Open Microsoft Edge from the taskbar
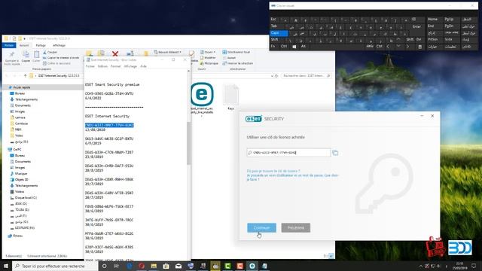 [130, 266]
